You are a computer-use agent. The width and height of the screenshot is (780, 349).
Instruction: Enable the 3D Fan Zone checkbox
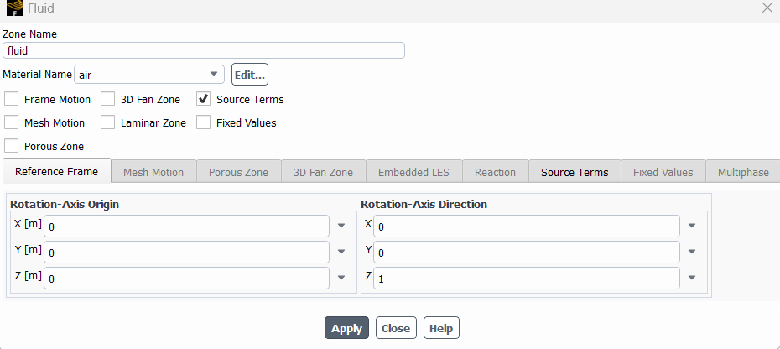(108, 99)
